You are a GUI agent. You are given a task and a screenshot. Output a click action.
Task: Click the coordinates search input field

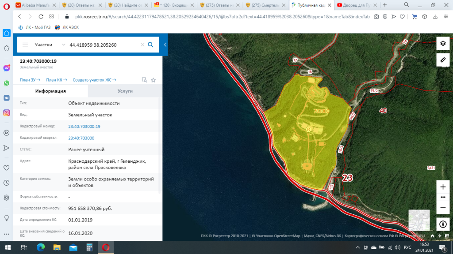click(x=103, y=45)
